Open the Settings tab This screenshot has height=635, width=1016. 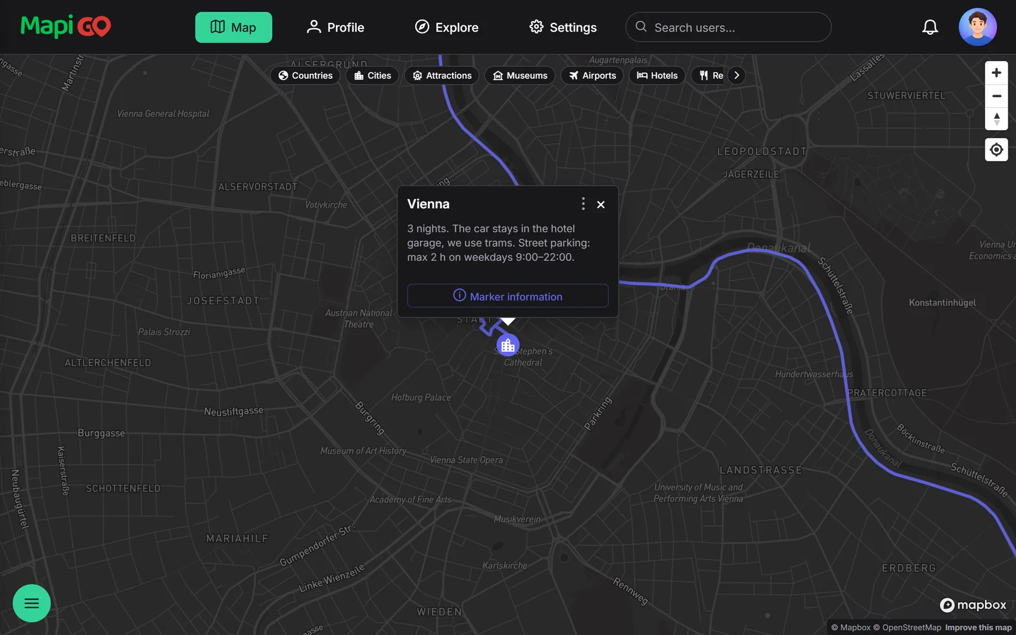563,27
